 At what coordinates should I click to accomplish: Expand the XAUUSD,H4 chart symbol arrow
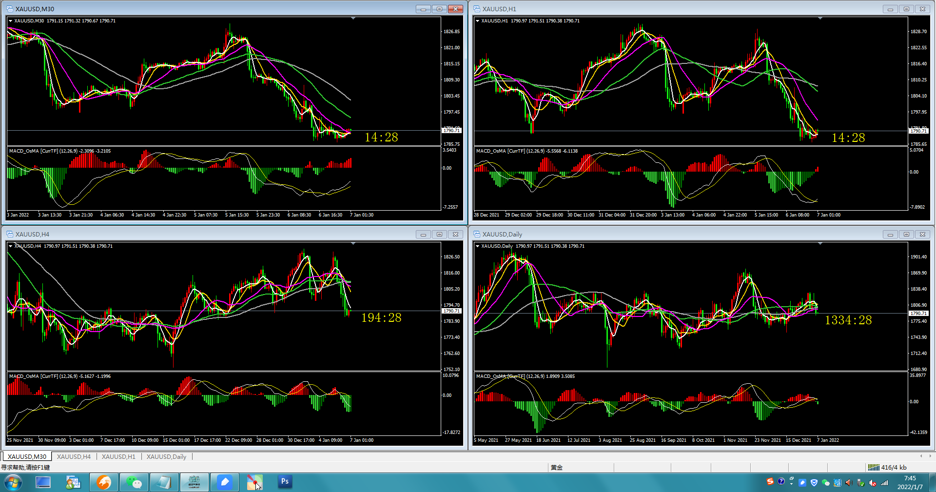[10, 246]
